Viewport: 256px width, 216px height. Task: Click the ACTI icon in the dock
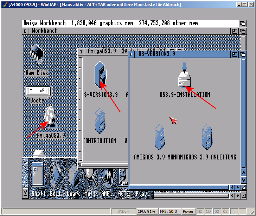pos(123,177)
